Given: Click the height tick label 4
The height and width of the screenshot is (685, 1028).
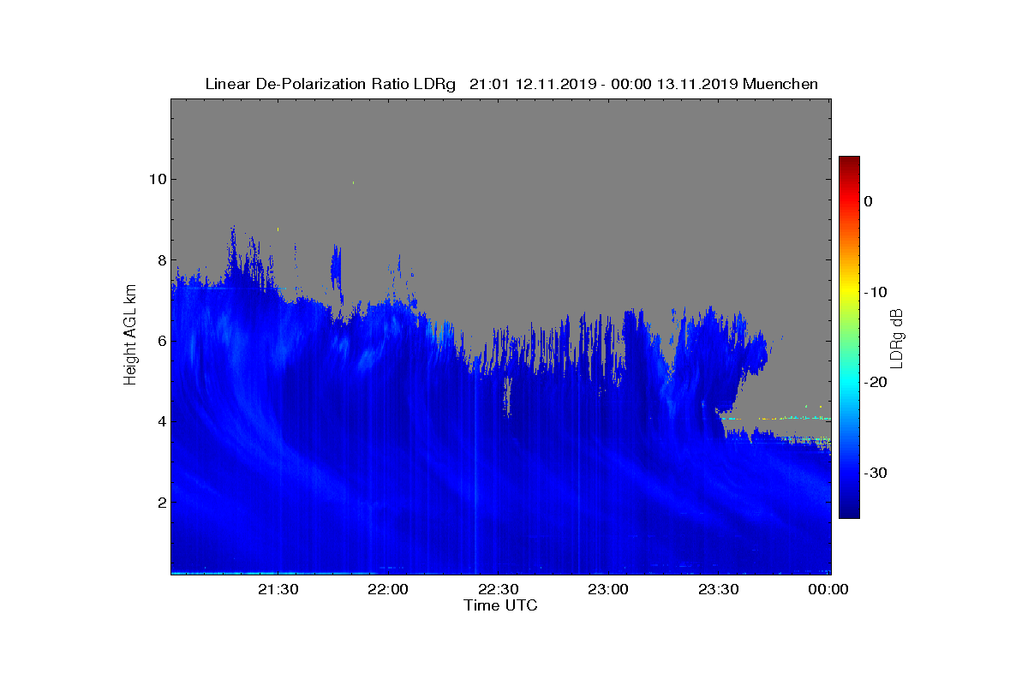Looking at the screenshot, I should click(162, 421).
